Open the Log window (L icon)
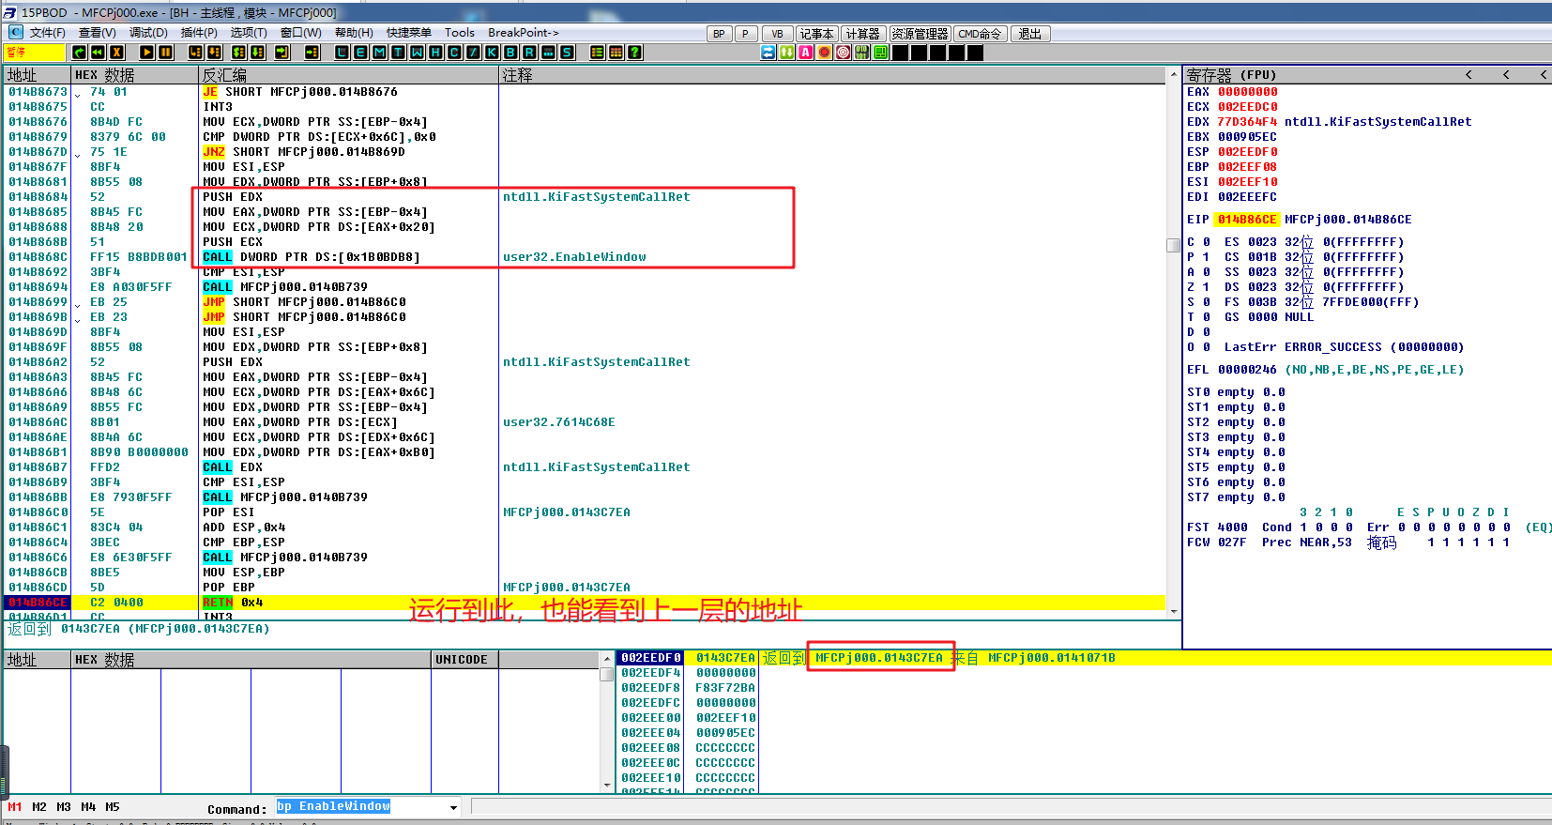This screenshot has width=1552, height=825. click(x=342, y=53)
